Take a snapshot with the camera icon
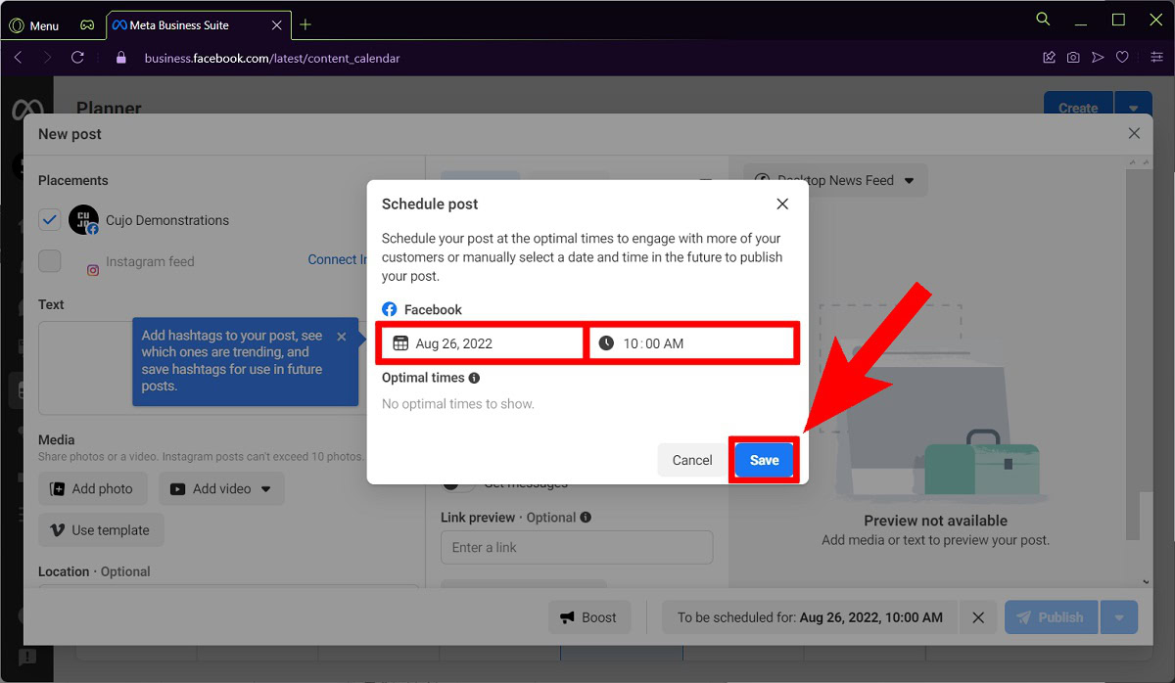Screen dimensions: 1175x683 tap(1073, 58)
